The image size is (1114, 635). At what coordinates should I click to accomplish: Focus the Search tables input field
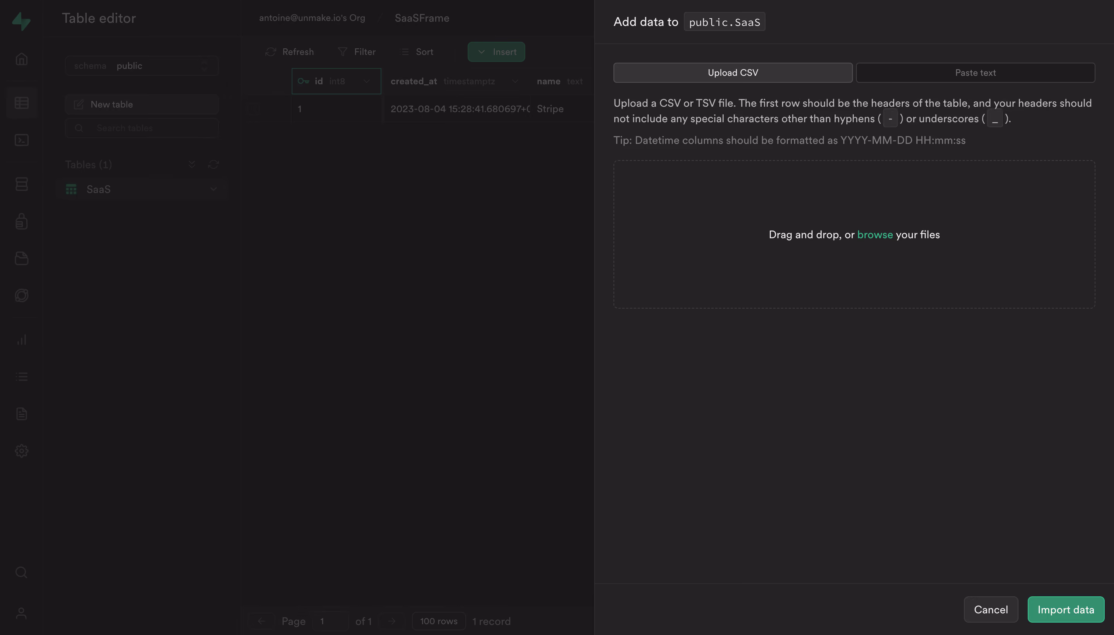point(142,128)
